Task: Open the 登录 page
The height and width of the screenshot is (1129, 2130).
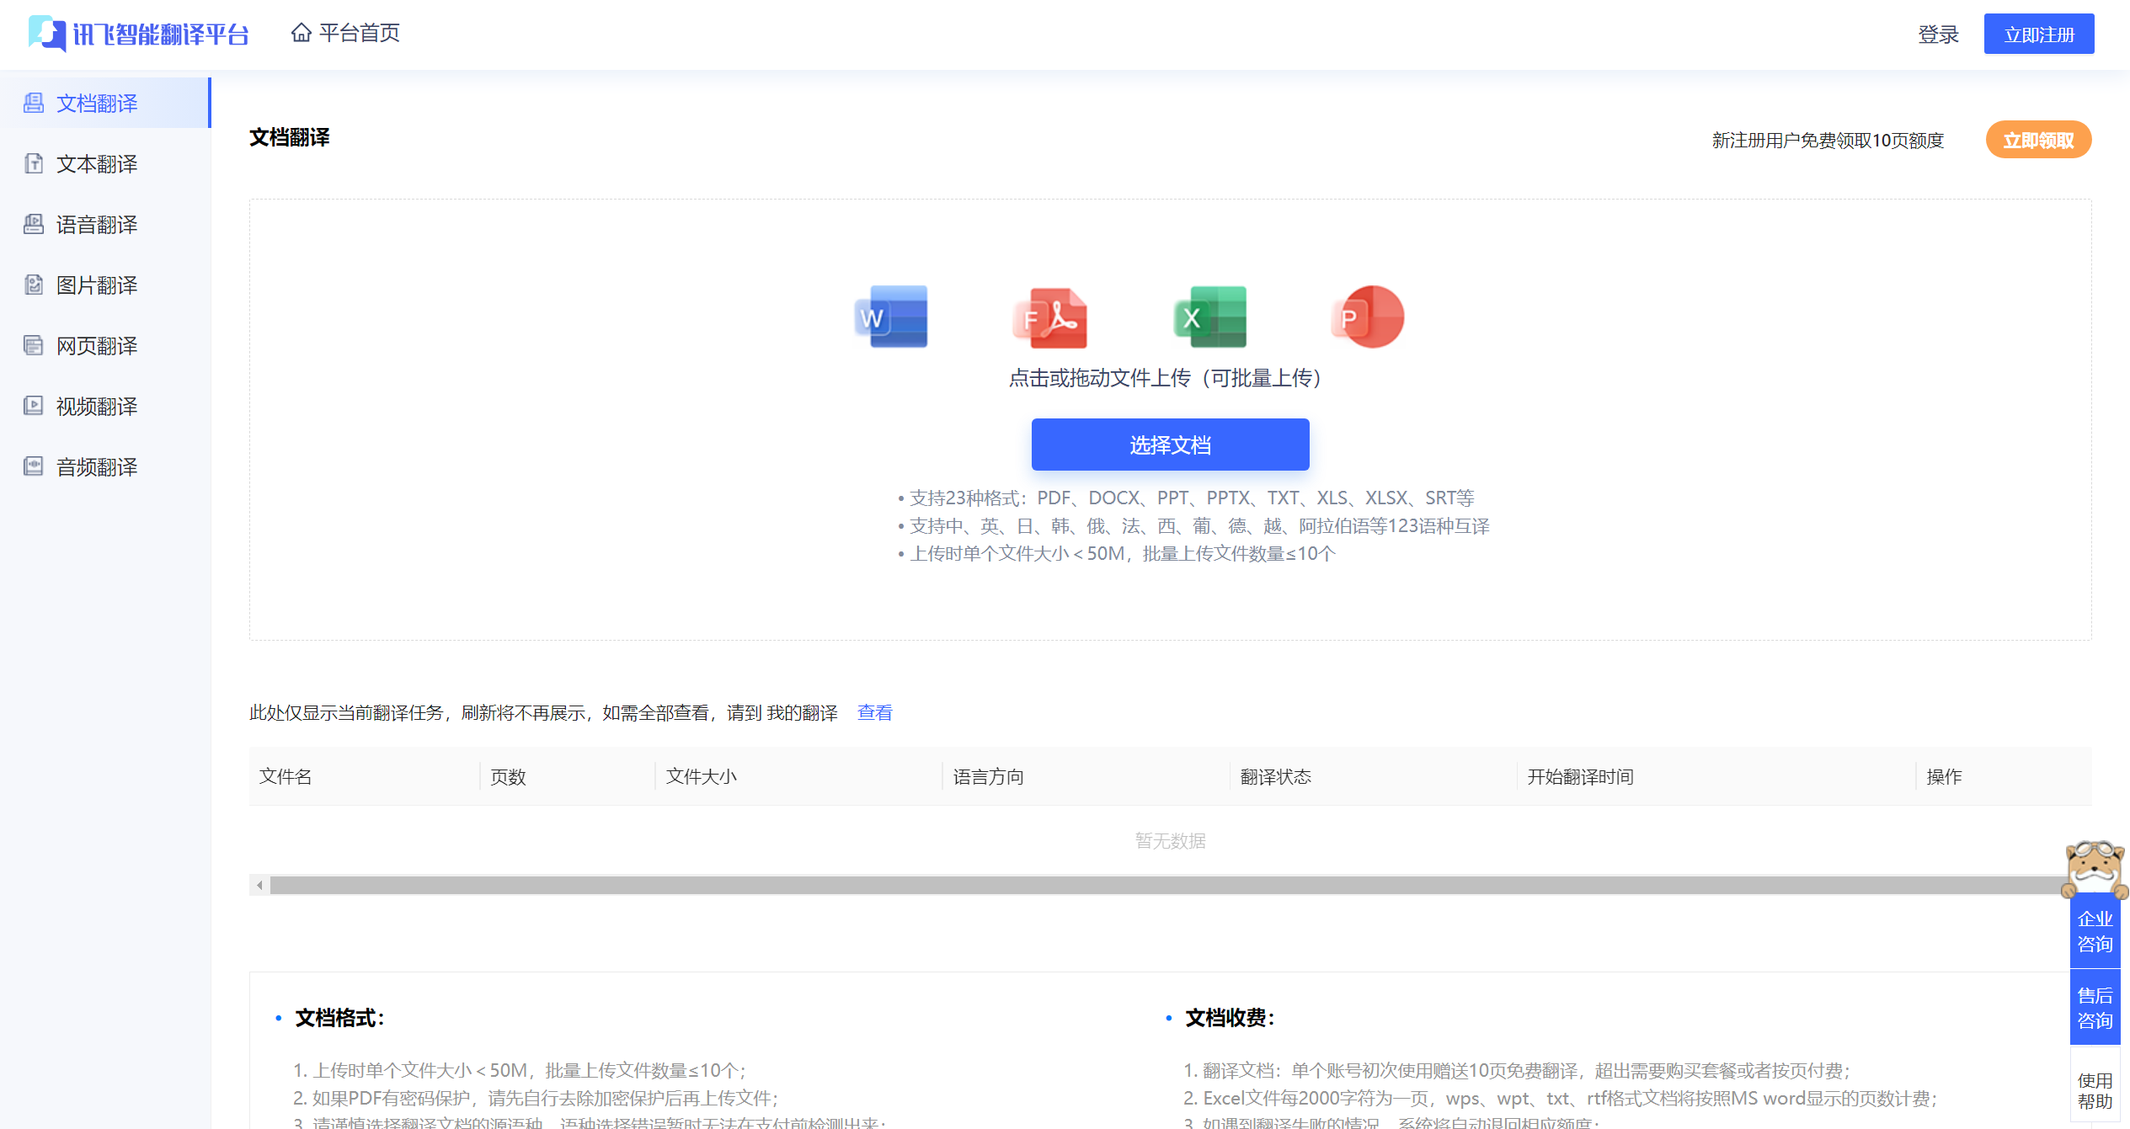Action: pos(1938,34)
